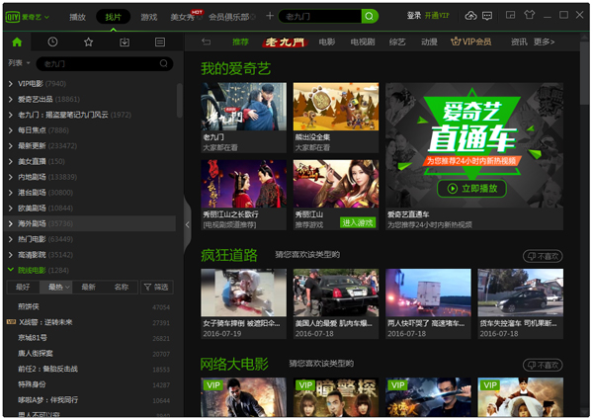Click VIP badge beside X战警：逆转未来
The image size is (593, 420).
(11, 322)
